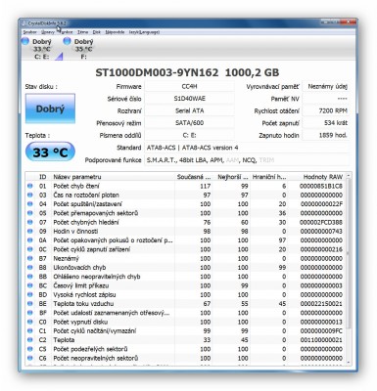377x391 pixels.
Task: Click the status dot beside ID C2
Action: [x=30, y=340]
